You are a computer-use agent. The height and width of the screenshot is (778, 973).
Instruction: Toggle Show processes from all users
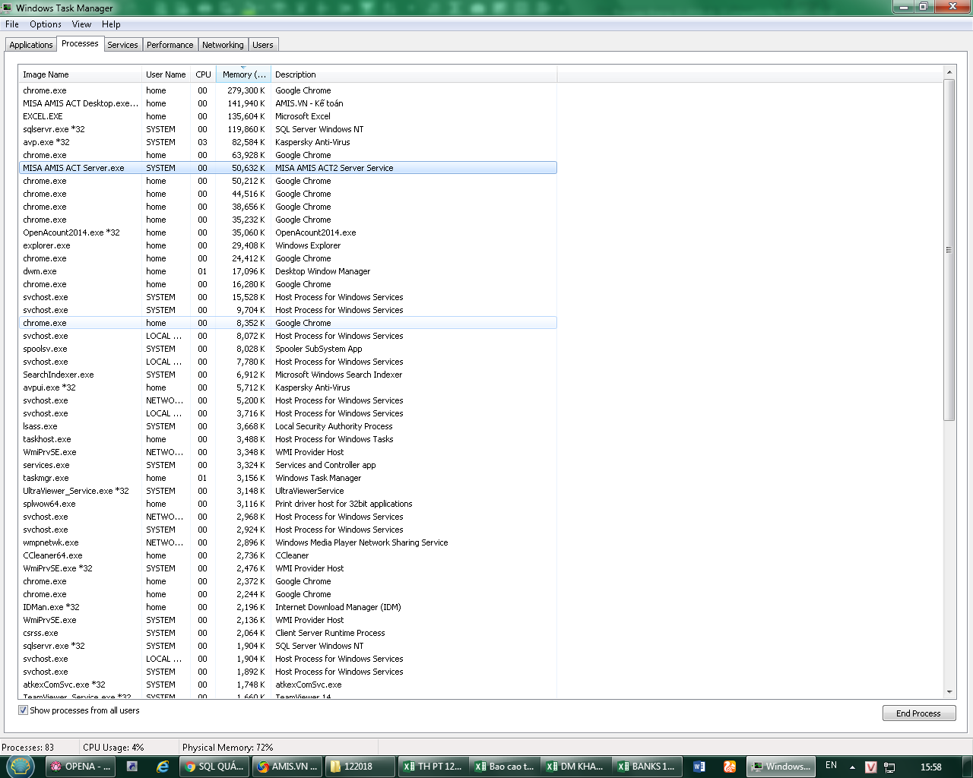23,710
